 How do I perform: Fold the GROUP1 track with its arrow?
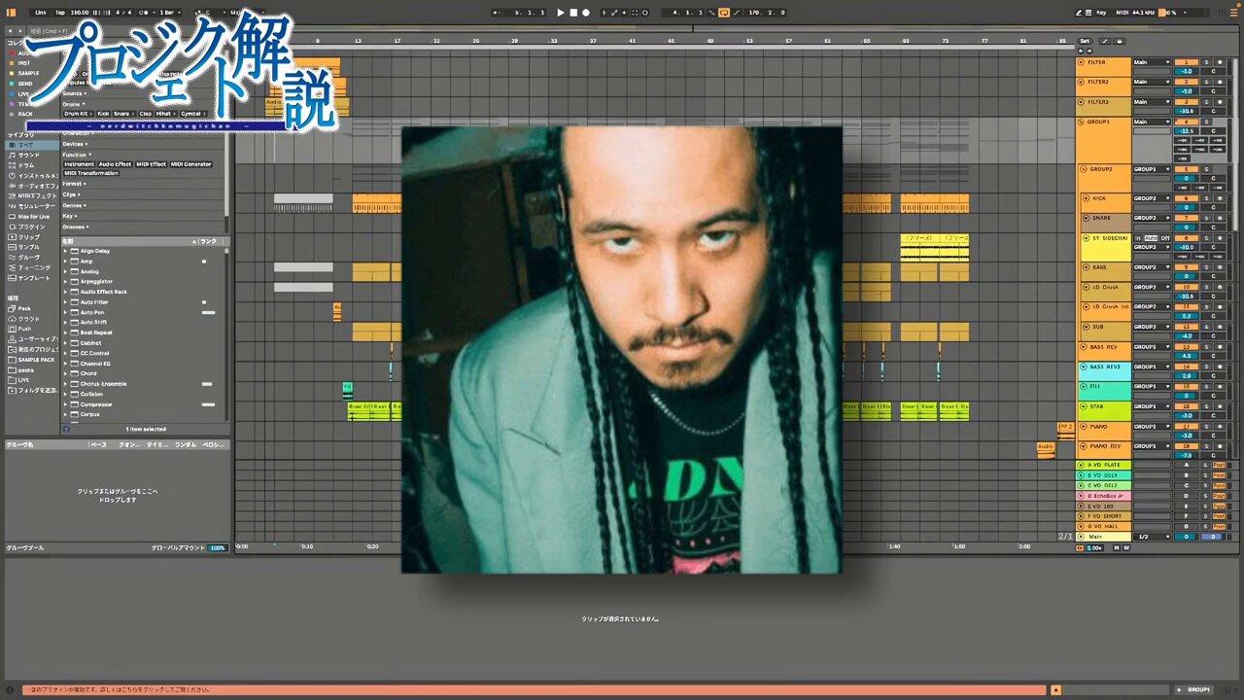1081,122
